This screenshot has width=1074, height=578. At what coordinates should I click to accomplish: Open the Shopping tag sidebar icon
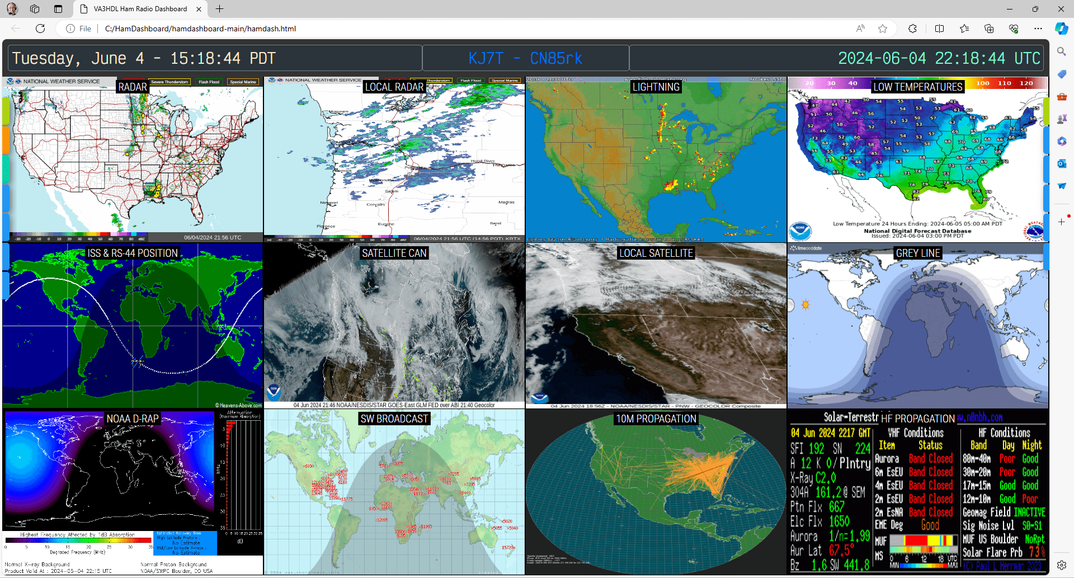(1061, 74)
